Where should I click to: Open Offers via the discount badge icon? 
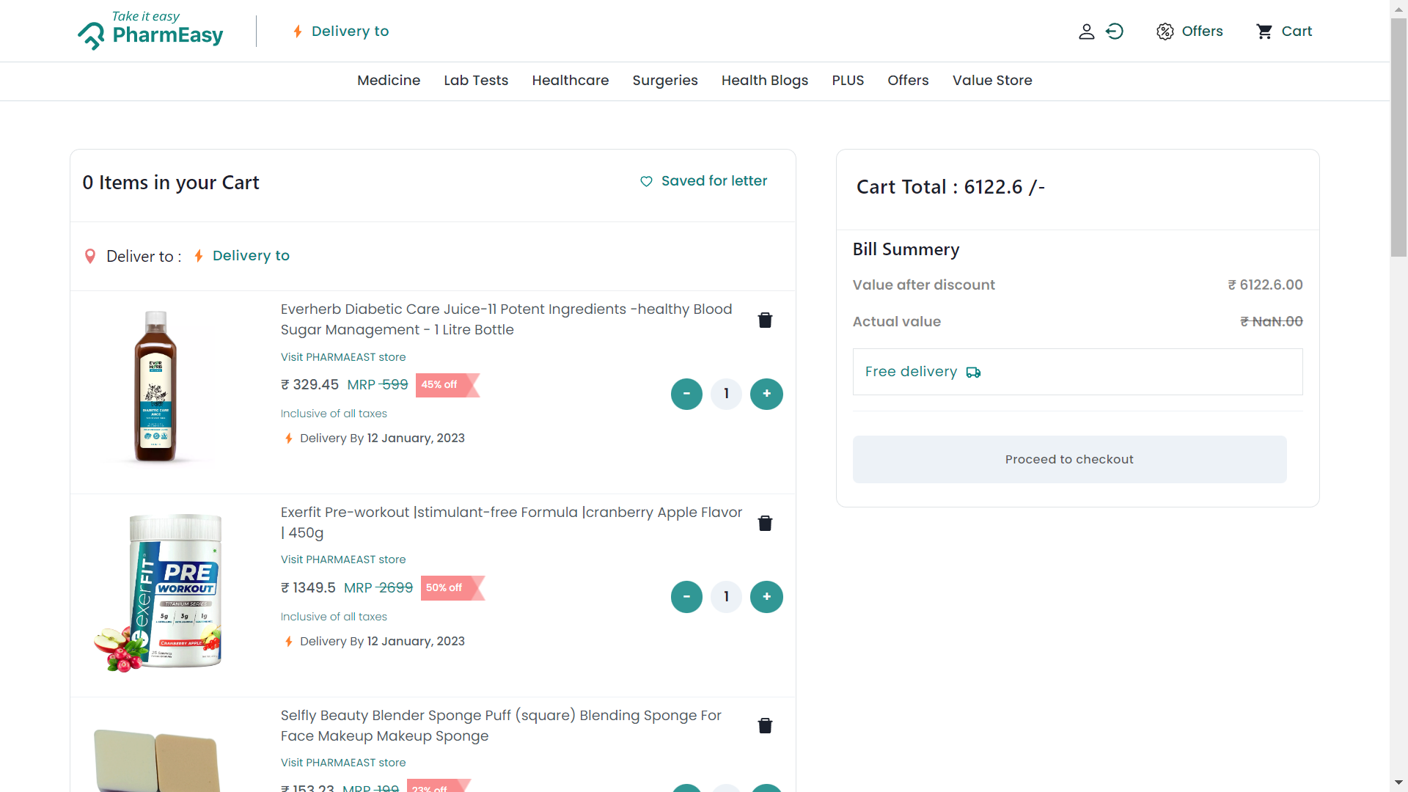coord(1166,31)
